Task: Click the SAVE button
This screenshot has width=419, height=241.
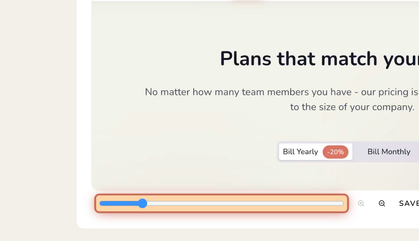Action: pos(409,203)
